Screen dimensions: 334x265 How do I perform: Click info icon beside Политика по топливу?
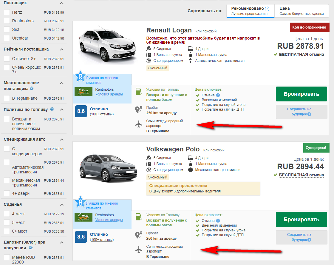pos(52,109)
